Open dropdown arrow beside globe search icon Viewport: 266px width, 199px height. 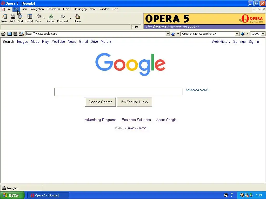pyautogui.click(x=248, y=34)
